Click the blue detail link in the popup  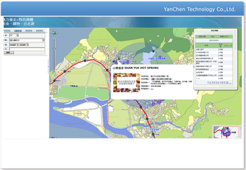[x=152, y=89]
